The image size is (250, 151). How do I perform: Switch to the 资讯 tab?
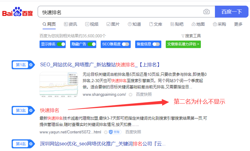[x=70, y=24]
